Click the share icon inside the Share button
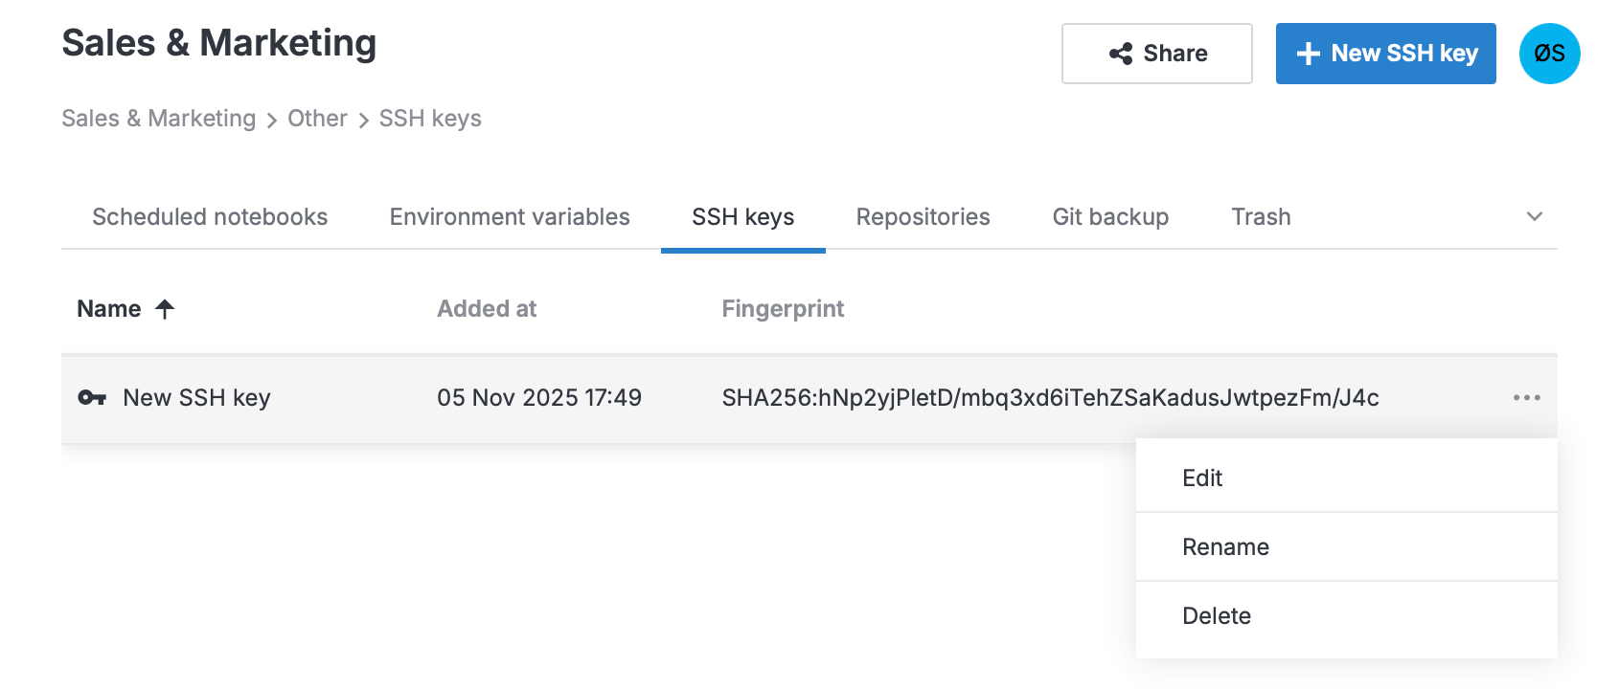 click(1121, 54)
